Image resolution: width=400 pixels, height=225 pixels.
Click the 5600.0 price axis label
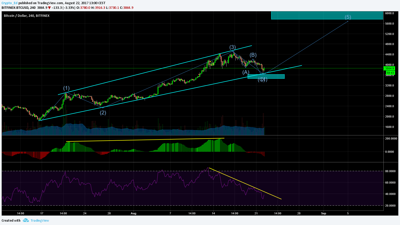[x=389, y=24]
